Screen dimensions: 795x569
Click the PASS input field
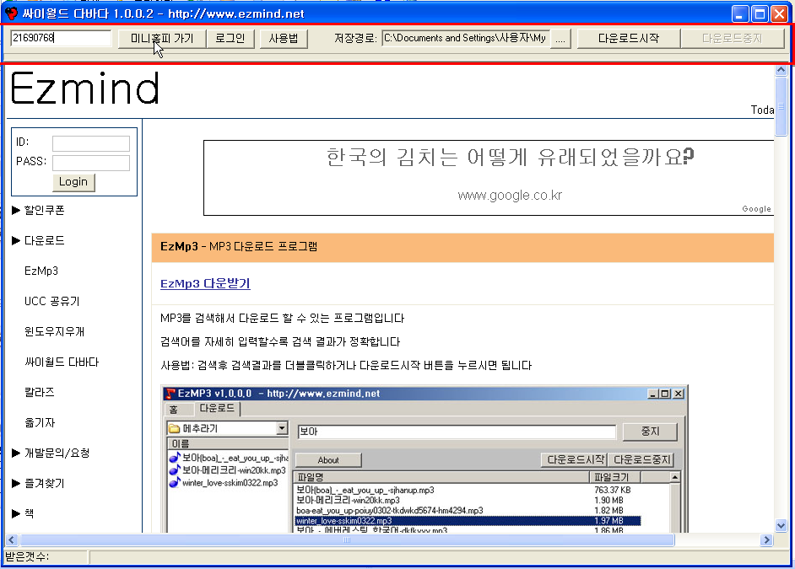(x=91, y=163)
